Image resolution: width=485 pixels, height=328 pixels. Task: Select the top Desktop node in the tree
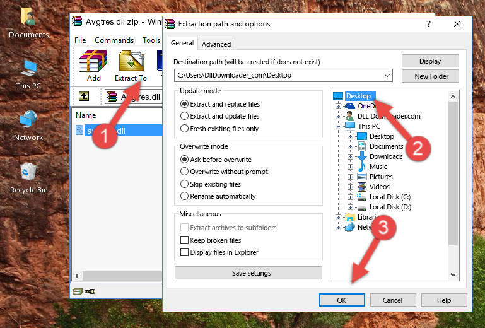click(358, 96)
